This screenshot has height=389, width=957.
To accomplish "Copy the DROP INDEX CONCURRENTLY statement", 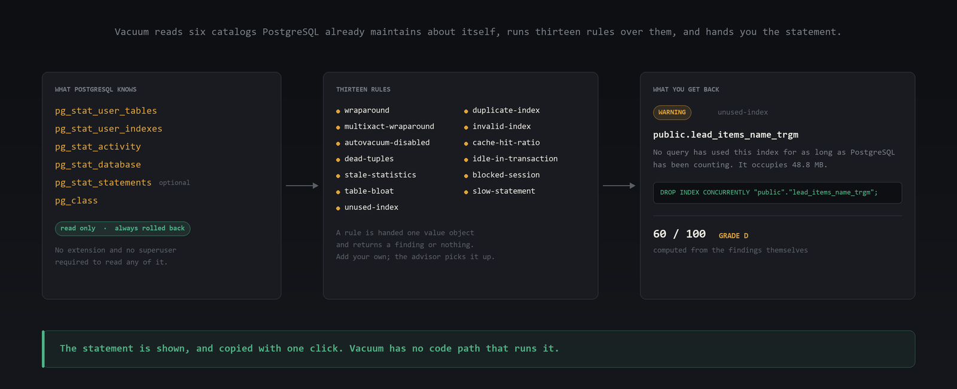I will tap(778, 193).
